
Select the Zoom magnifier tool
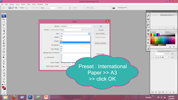(x=4, y=82)
